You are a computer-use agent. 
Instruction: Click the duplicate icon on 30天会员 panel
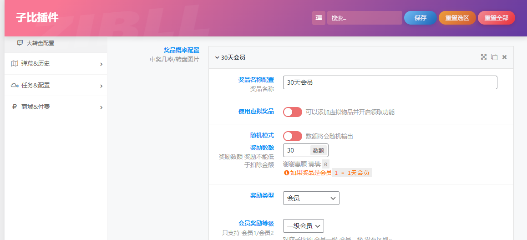tap(494, 57)
